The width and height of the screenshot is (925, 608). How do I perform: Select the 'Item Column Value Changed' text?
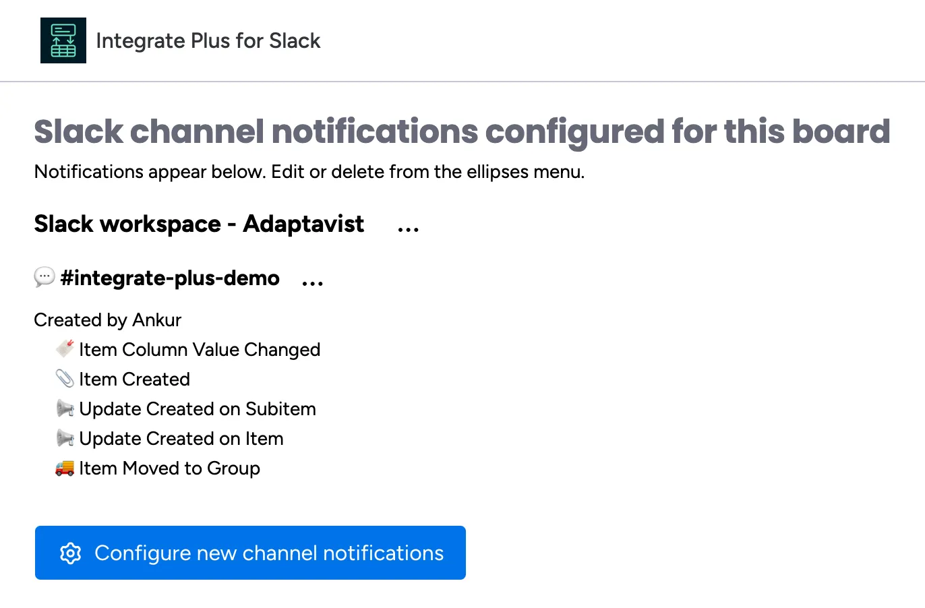pyautogui.click(x=200, y=350)
